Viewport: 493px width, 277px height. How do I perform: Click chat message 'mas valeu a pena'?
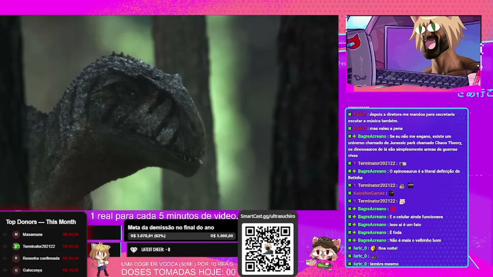[x=386, y=128]
